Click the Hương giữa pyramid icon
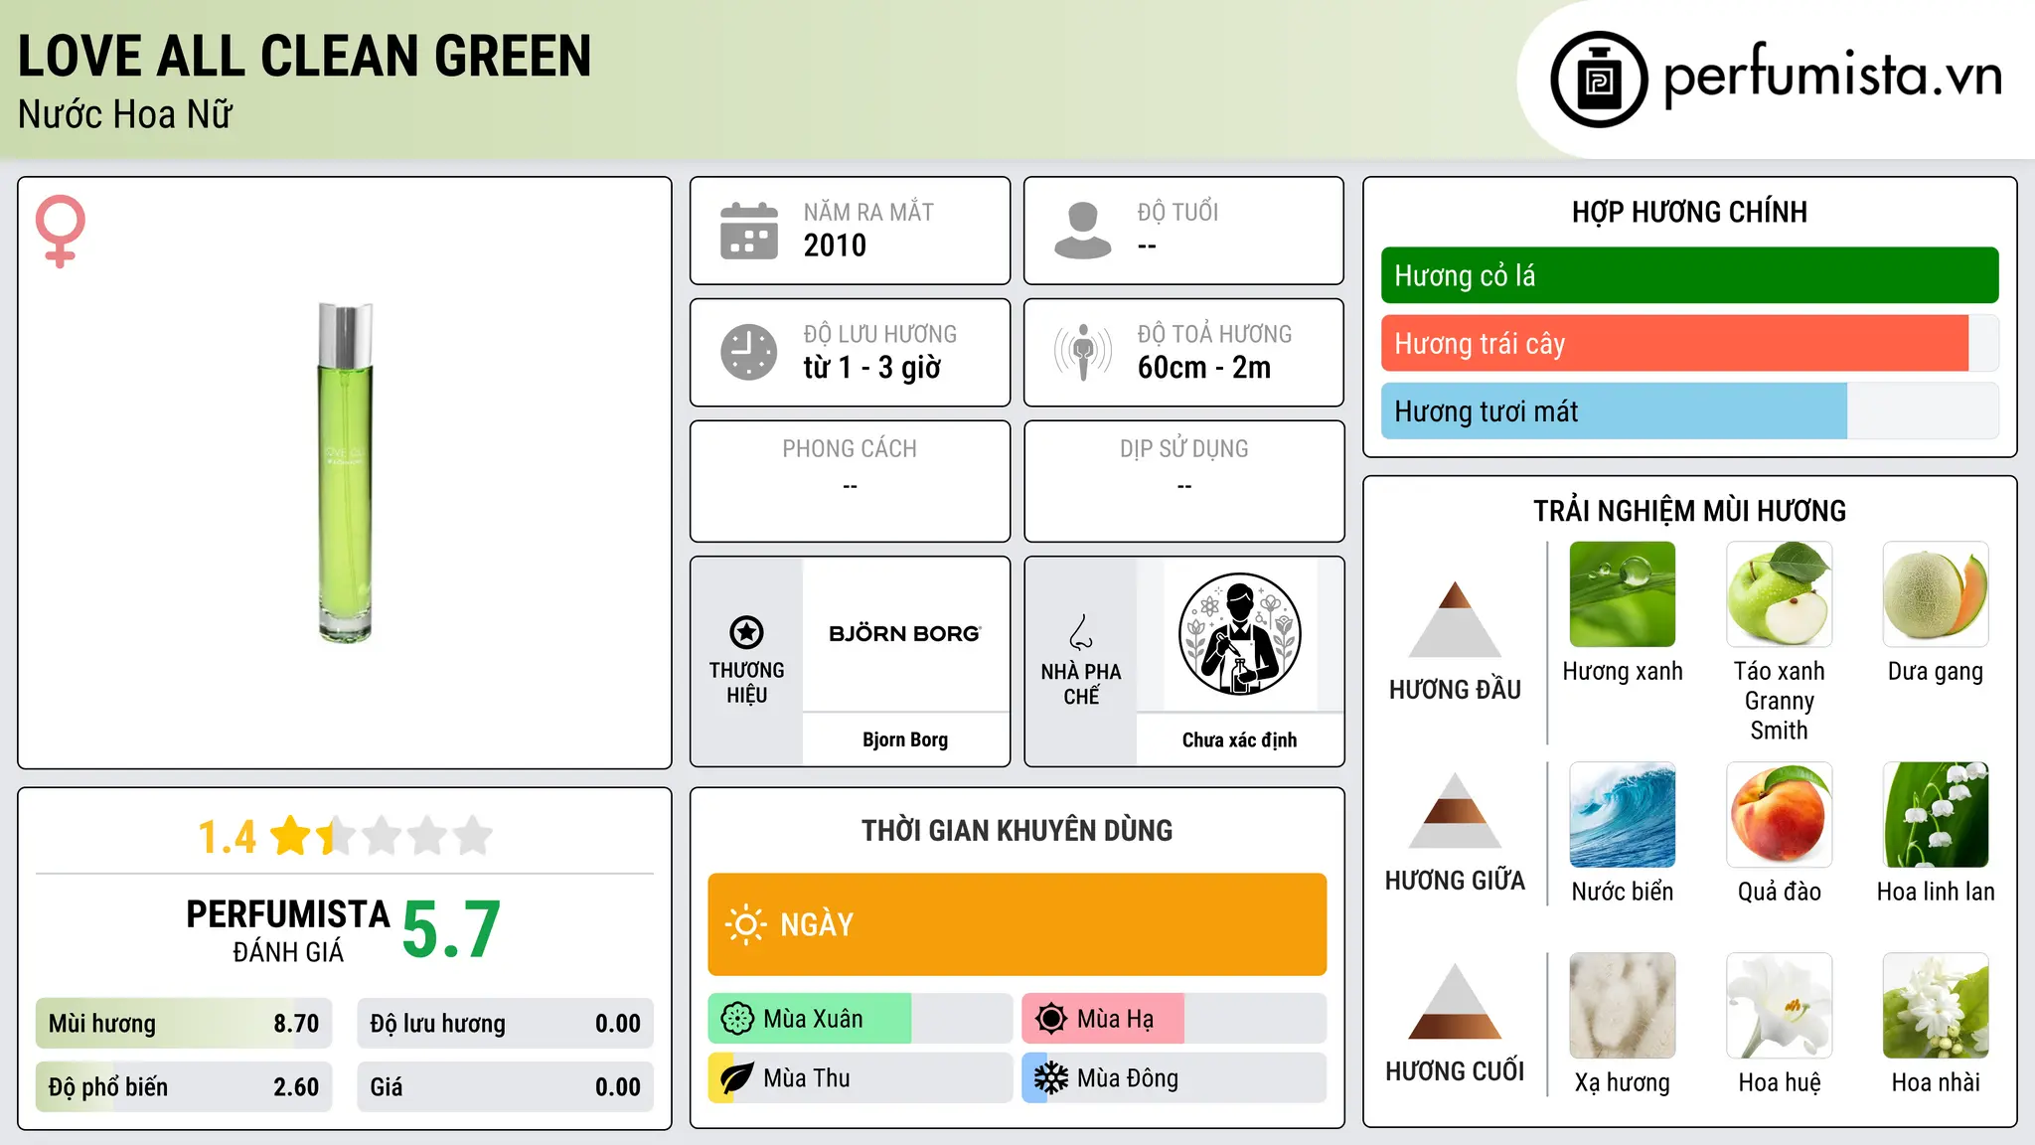 [1455, 810]
